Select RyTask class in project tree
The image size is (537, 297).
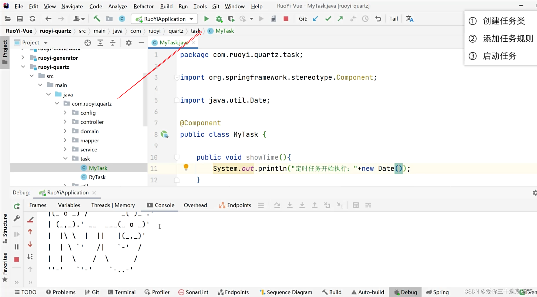(x=97, y=177)
